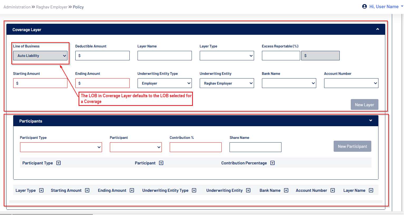
Task: Open Underwriting Entity Type column filter icon
Action: (194, 190)
